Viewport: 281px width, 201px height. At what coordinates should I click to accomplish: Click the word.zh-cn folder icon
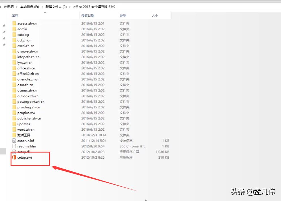[14, 130]
